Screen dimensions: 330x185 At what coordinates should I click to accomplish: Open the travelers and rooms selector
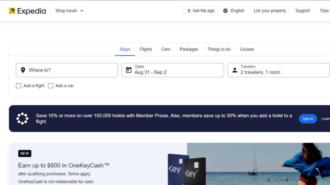[x=279, y=70]
